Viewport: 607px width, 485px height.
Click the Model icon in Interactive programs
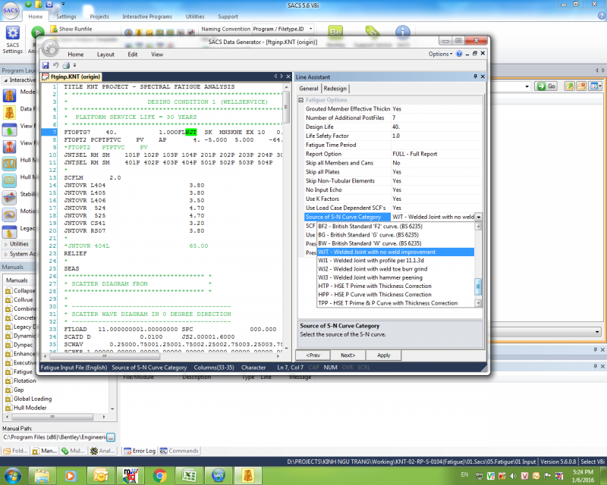pyautogui.click(x=9, y=95)
